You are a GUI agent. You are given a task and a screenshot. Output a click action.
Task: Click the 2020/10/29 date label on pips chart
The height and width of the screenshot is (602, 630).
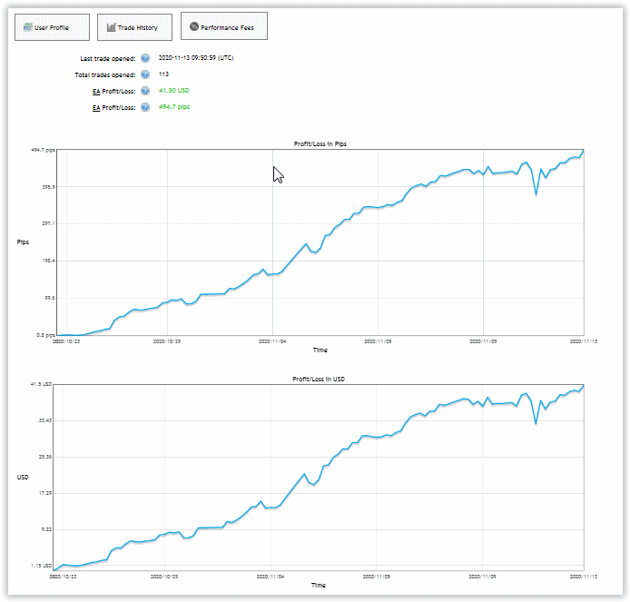[x=167, y=341]
